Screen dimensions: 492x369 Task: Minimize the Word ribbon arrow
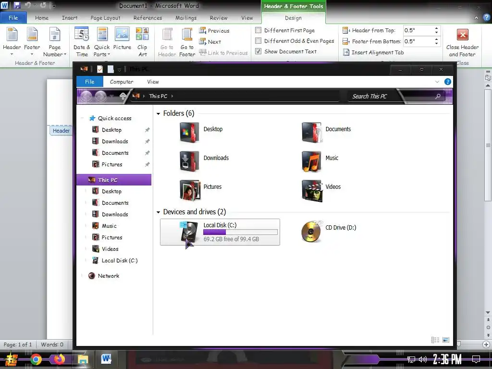[476, 18]
